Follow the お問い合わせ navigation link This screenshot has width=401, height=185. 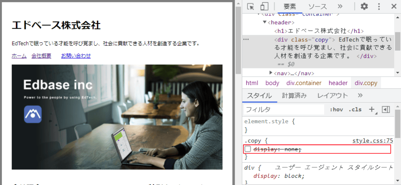[x=76, y=56]
